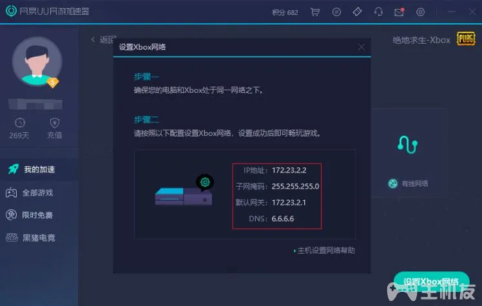The width and height of the screenshot is (482, 306).
Task: Click the message bubble icon in the header
Action: (x=336, y=12)
